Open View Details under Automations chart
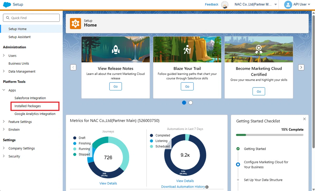This screenshot has width=315, height=191. pos(185,181)
